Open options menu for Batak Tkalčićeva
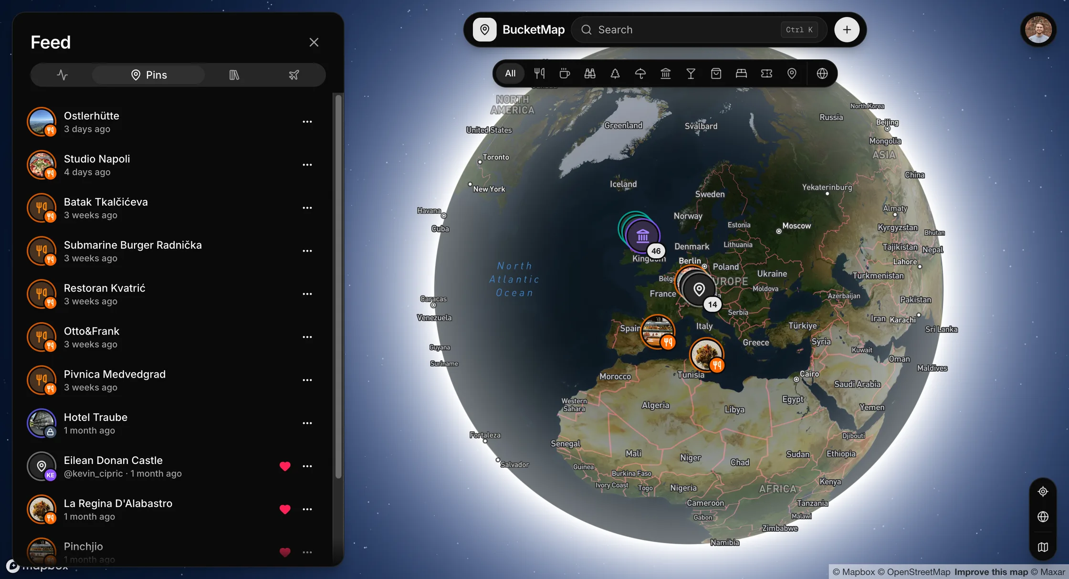Screen dimensions: 1069x579 pos(307,208)
